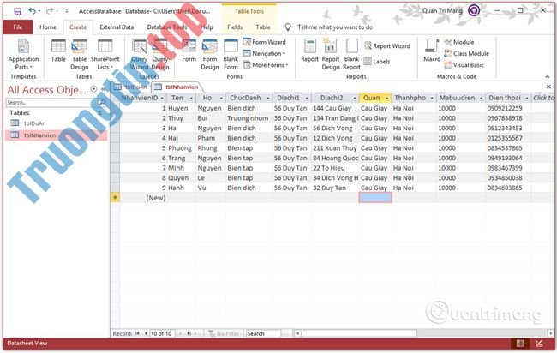The height and width of the screenshot is (353, 557).
Task: Launch the Form Wizard
Action: [x=264, y=42]
